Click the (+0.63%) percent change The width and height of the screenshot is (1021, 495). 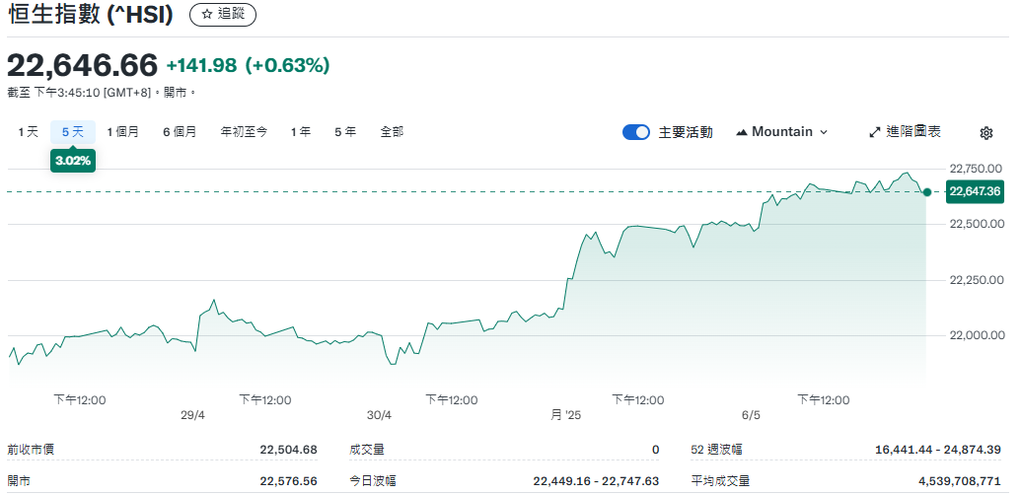point(287,66)
